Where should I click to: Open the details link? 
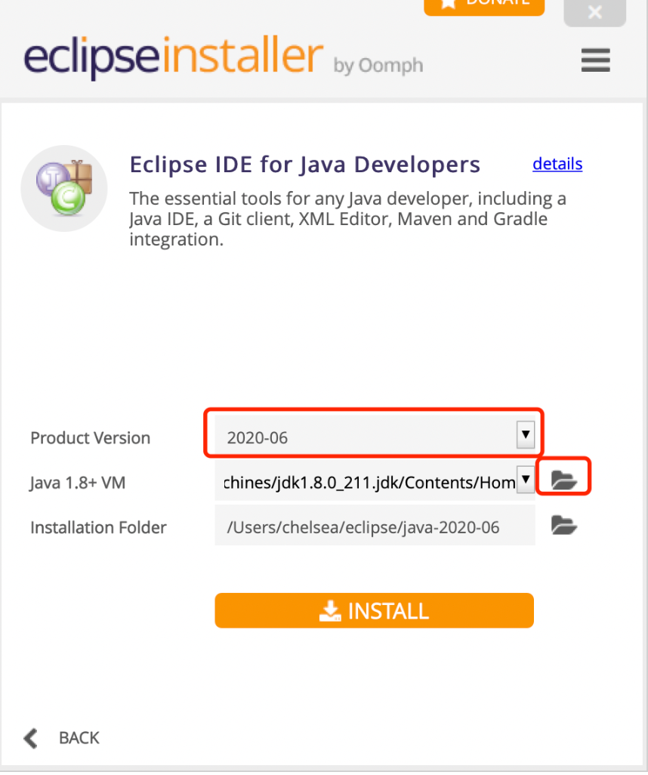(x=557, y=164)
